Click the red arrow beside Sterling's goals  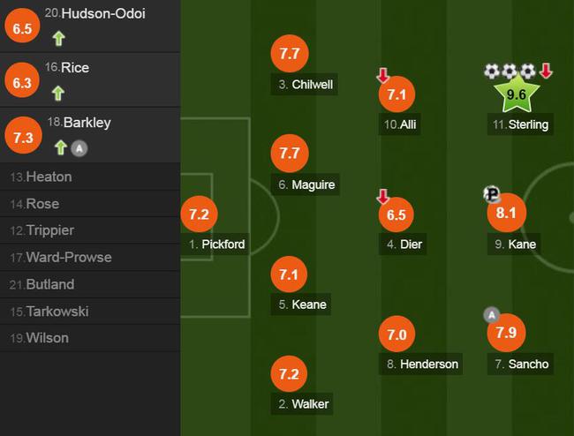coord(546,71)
